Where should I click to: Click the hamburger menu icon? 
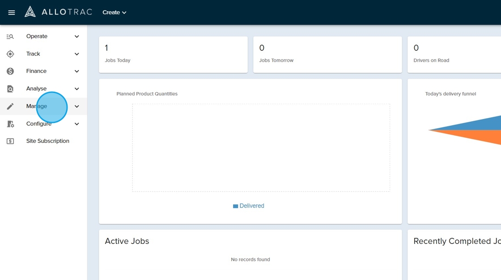[x=12, y=13]
